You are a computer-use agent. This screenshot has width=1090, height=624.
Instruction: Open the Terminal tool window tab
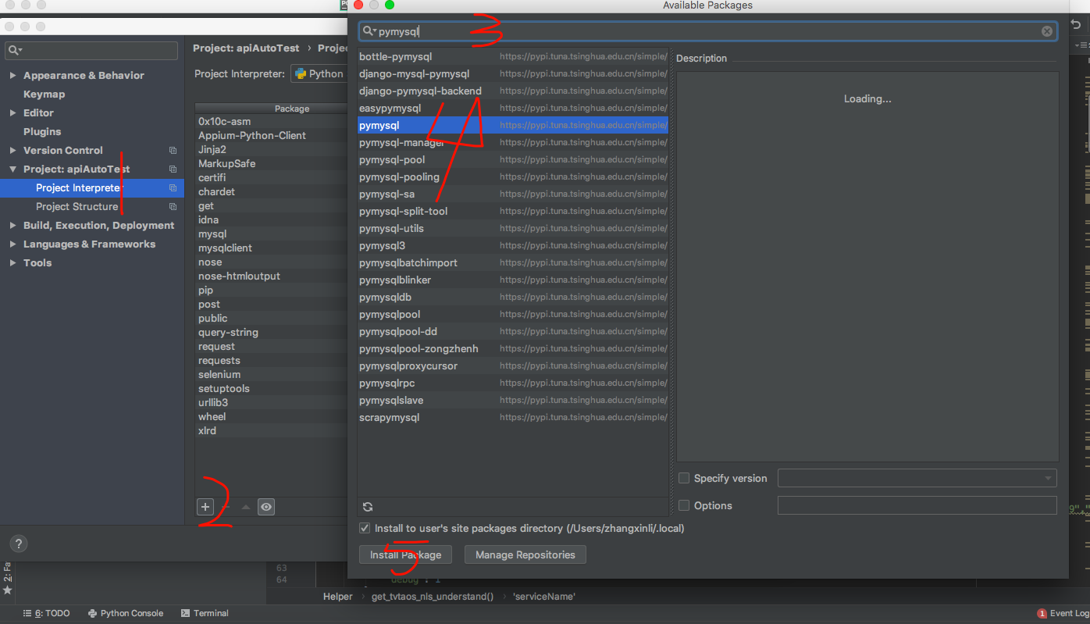(x=205, y=614)
